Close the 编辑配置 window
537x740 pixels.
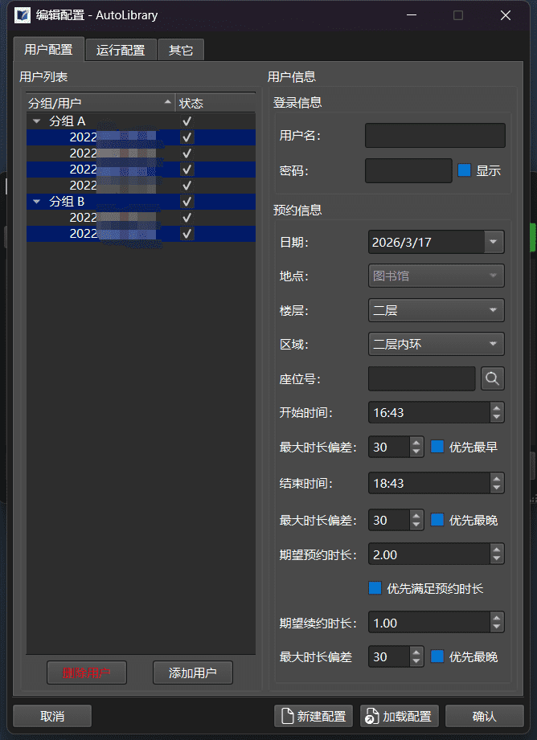click(x=506, y=15)
